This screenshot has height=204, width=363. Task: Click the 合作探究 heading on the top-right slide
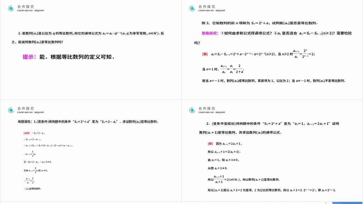(x=207, y=7)
